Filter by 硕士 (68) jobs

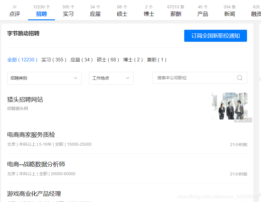pyautogui.click(x=108, y=60)
